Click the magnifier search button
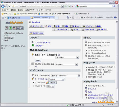 pos(114,6)
